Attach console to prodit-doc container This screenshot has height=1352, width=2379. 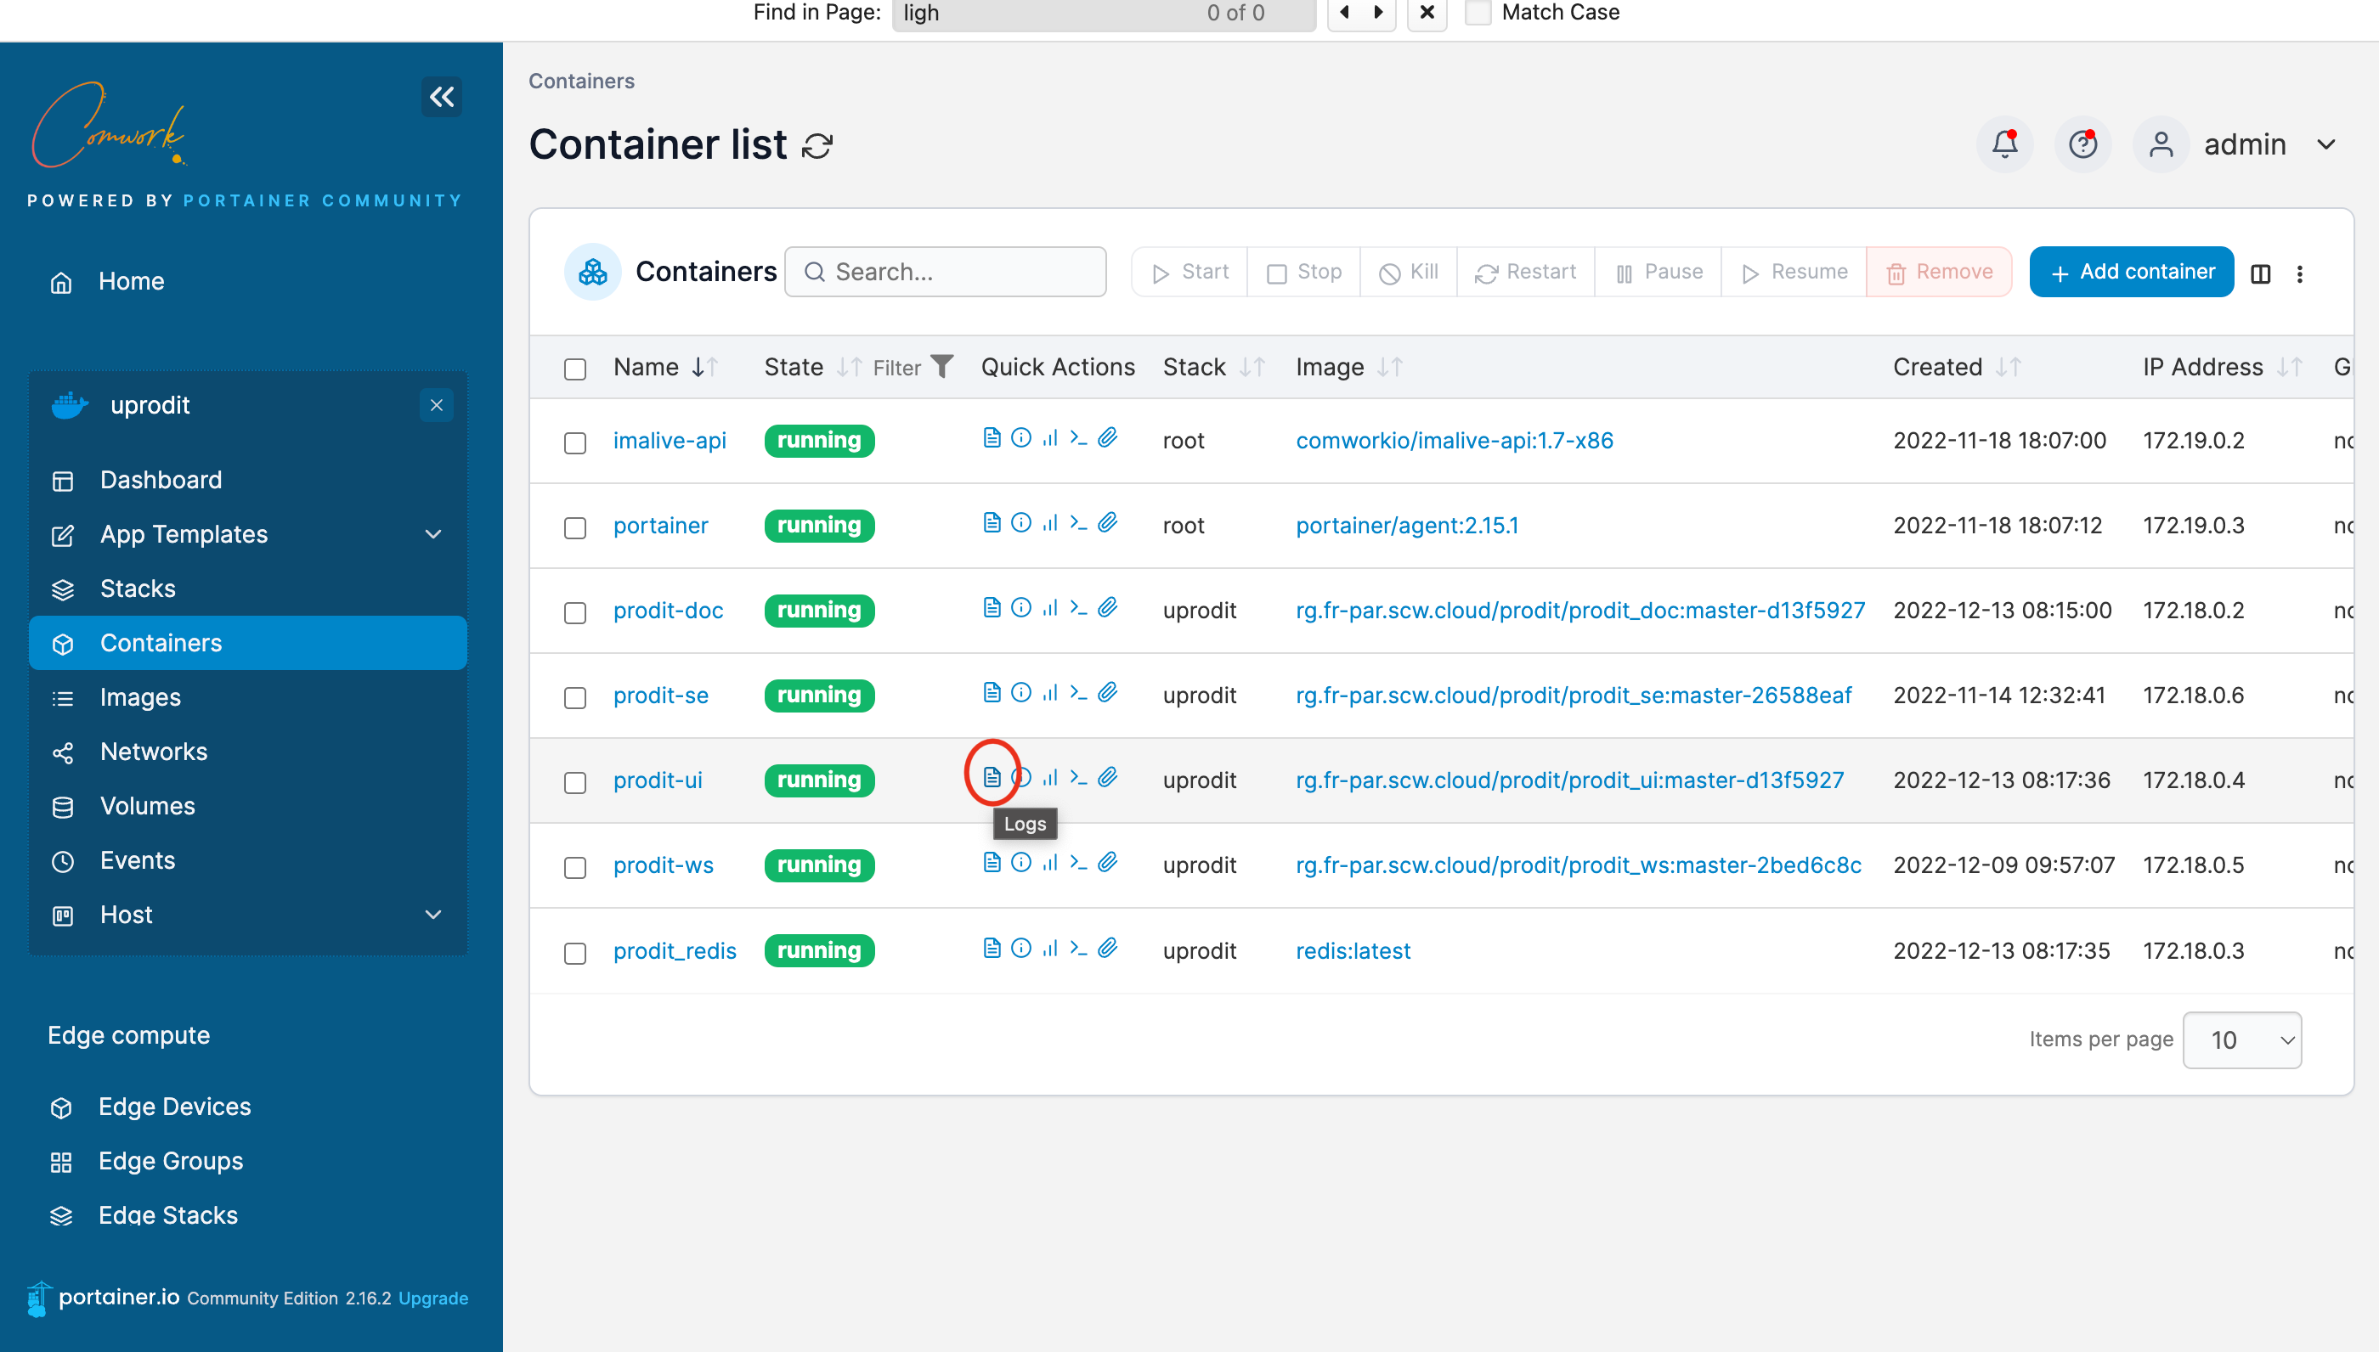point(1107,607)
